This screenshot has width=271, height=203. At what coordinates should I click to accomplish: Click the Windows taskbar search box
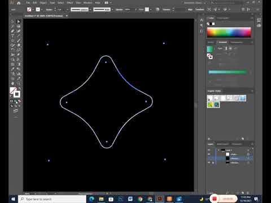53,199
